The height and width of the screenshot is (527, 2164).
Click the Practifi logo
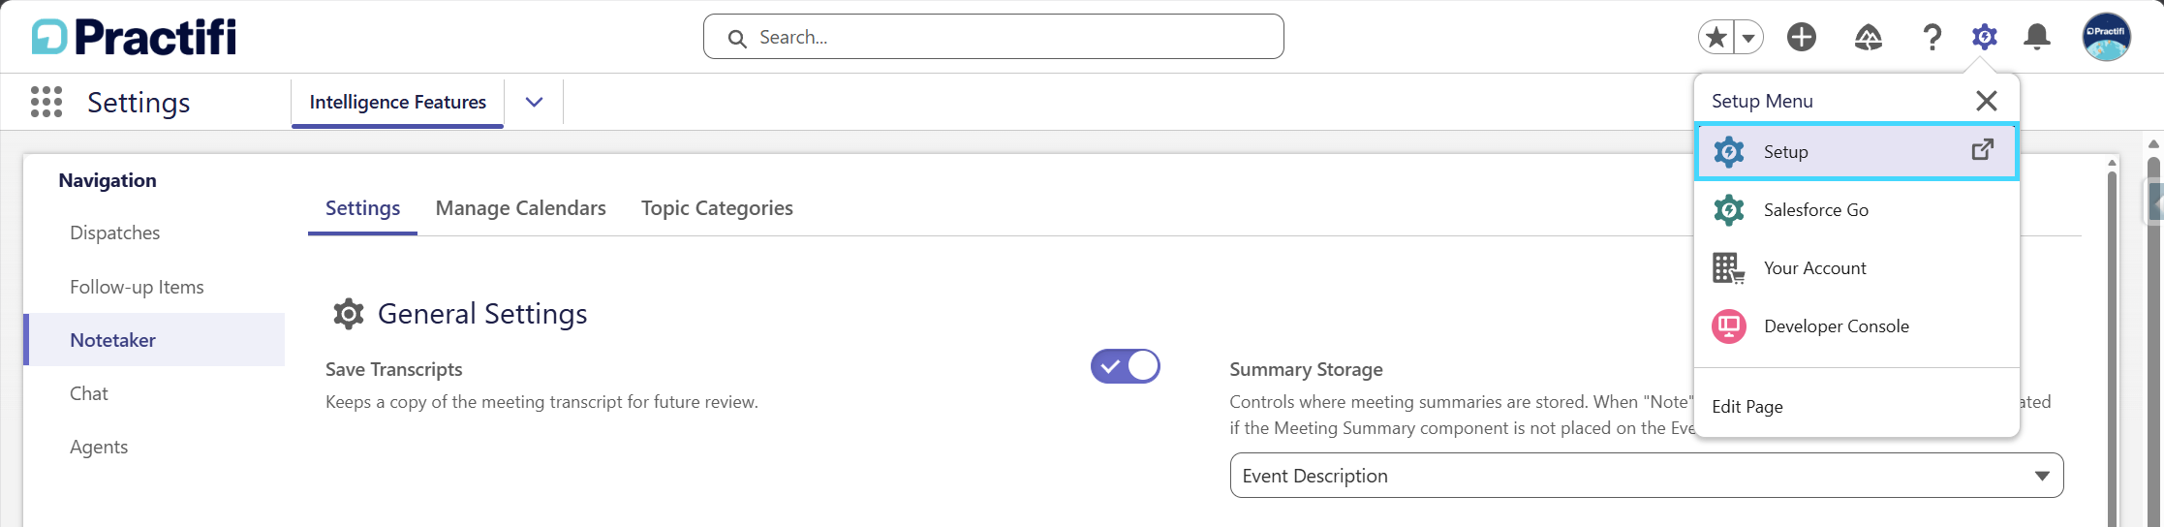[x=134, y=38]
